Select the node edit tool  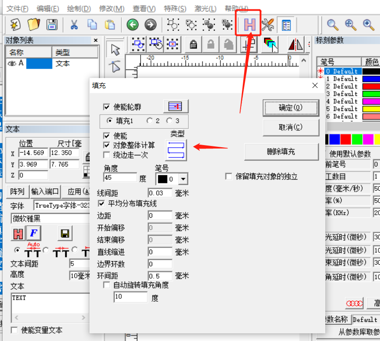115,67
